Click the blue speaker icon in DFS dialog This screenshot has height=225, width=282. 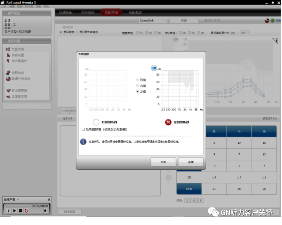coord(154,68)
